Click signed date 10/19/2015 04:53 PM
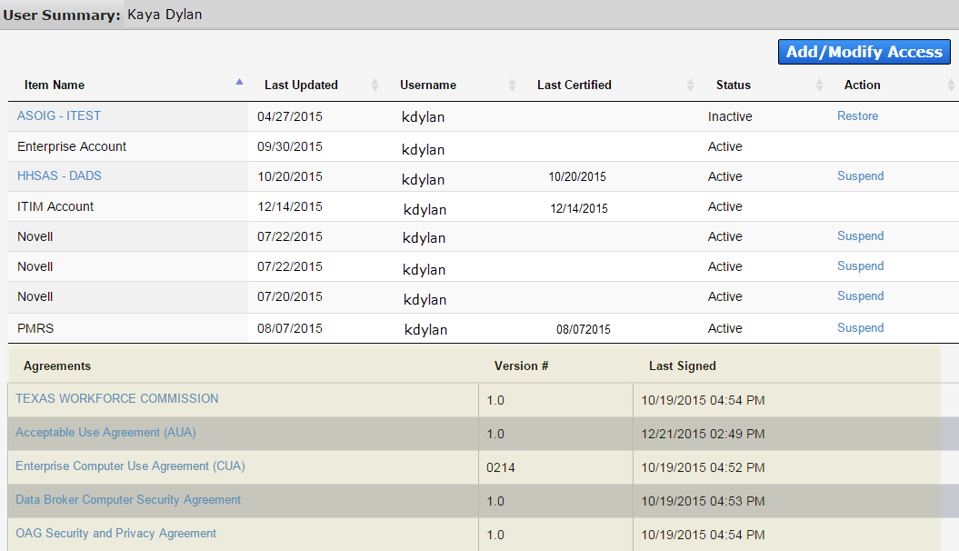The height and width of the screenshot is (551, 959). (703, 501)
